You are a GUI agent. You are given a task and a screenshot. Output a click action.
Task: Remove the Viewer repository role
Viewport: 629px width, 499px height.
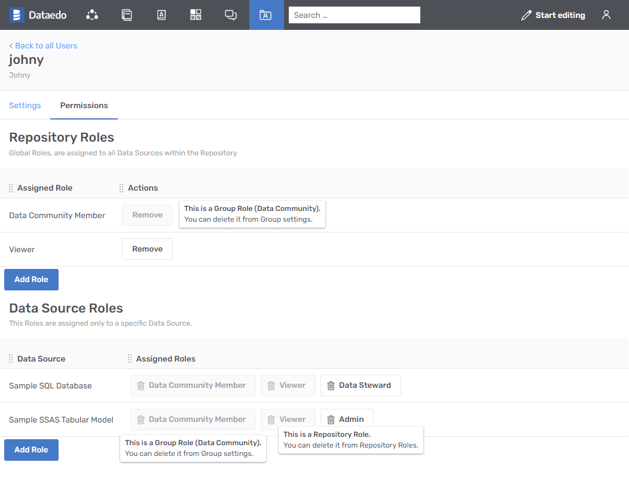click(x=147, y=249)
